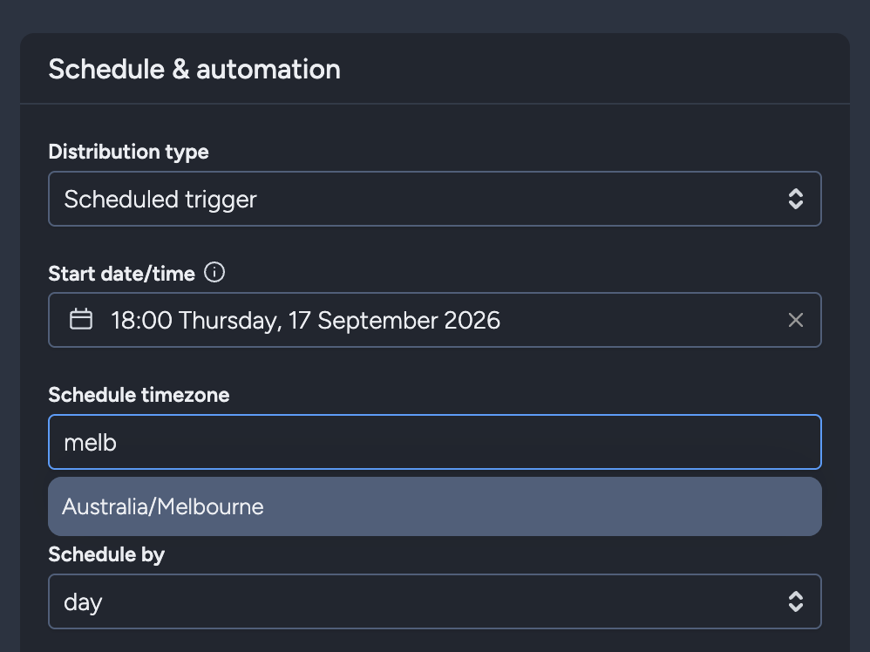Open the Distribution type dropdown
The width and height of the screenshot is (870, 652).
point(434,199)
